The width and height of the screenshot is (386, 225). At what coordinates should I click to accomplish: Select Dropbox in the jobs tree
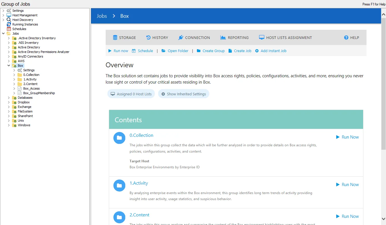click(x=24, y=102)
